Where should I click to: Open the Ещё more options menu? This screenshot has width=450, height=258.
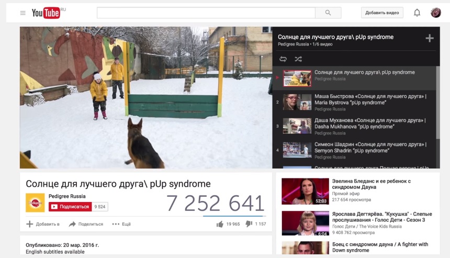[x=121, y=224]
